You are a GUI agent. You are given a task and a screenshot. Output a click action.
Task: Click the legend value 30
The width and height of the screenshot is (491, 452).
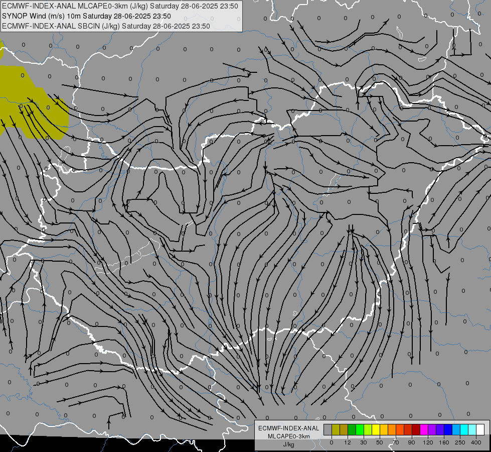point(364,442)
